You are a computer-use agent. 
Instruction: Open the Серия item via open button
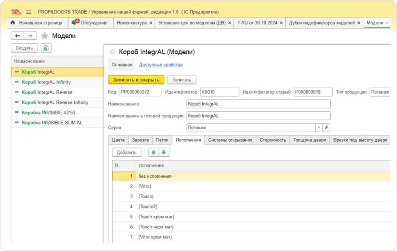click(326, 127)
